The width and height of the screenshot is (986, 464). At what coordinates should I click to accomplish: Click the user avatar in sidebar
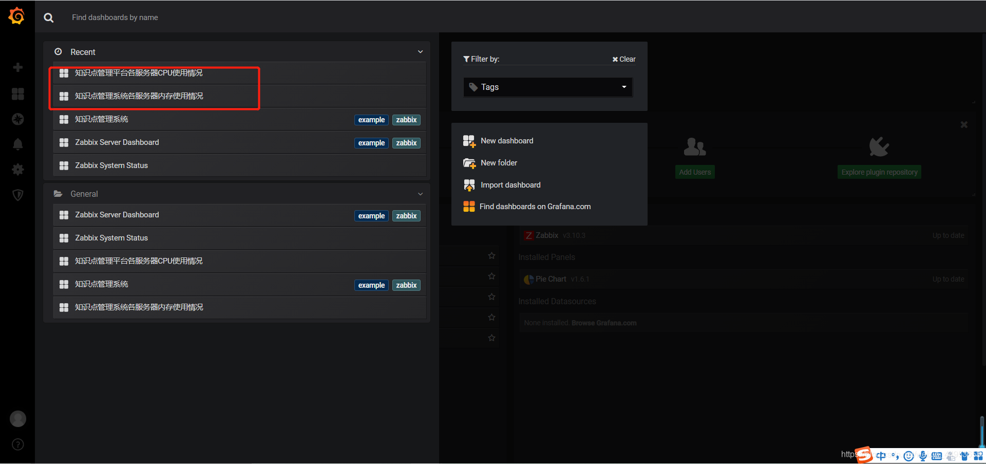tap(18, 419)
